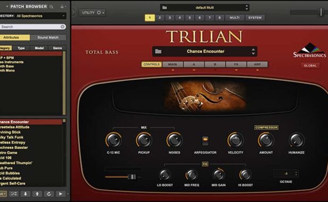328x202 pixels.
Task: Switch to layer A tab
Action: [194, 64]
